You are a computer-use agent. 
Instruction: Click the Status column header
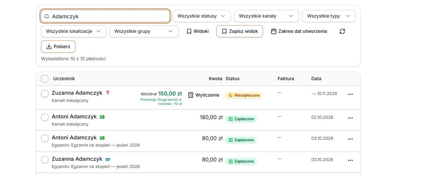coord(232,79)
